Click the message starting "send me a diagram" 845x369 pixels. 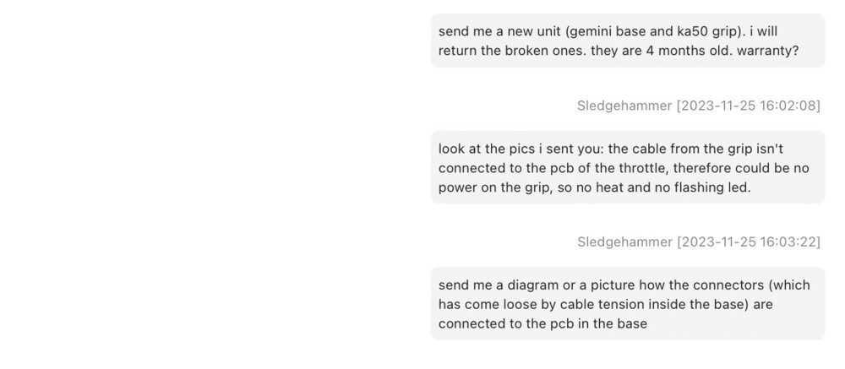coord(627,304)
